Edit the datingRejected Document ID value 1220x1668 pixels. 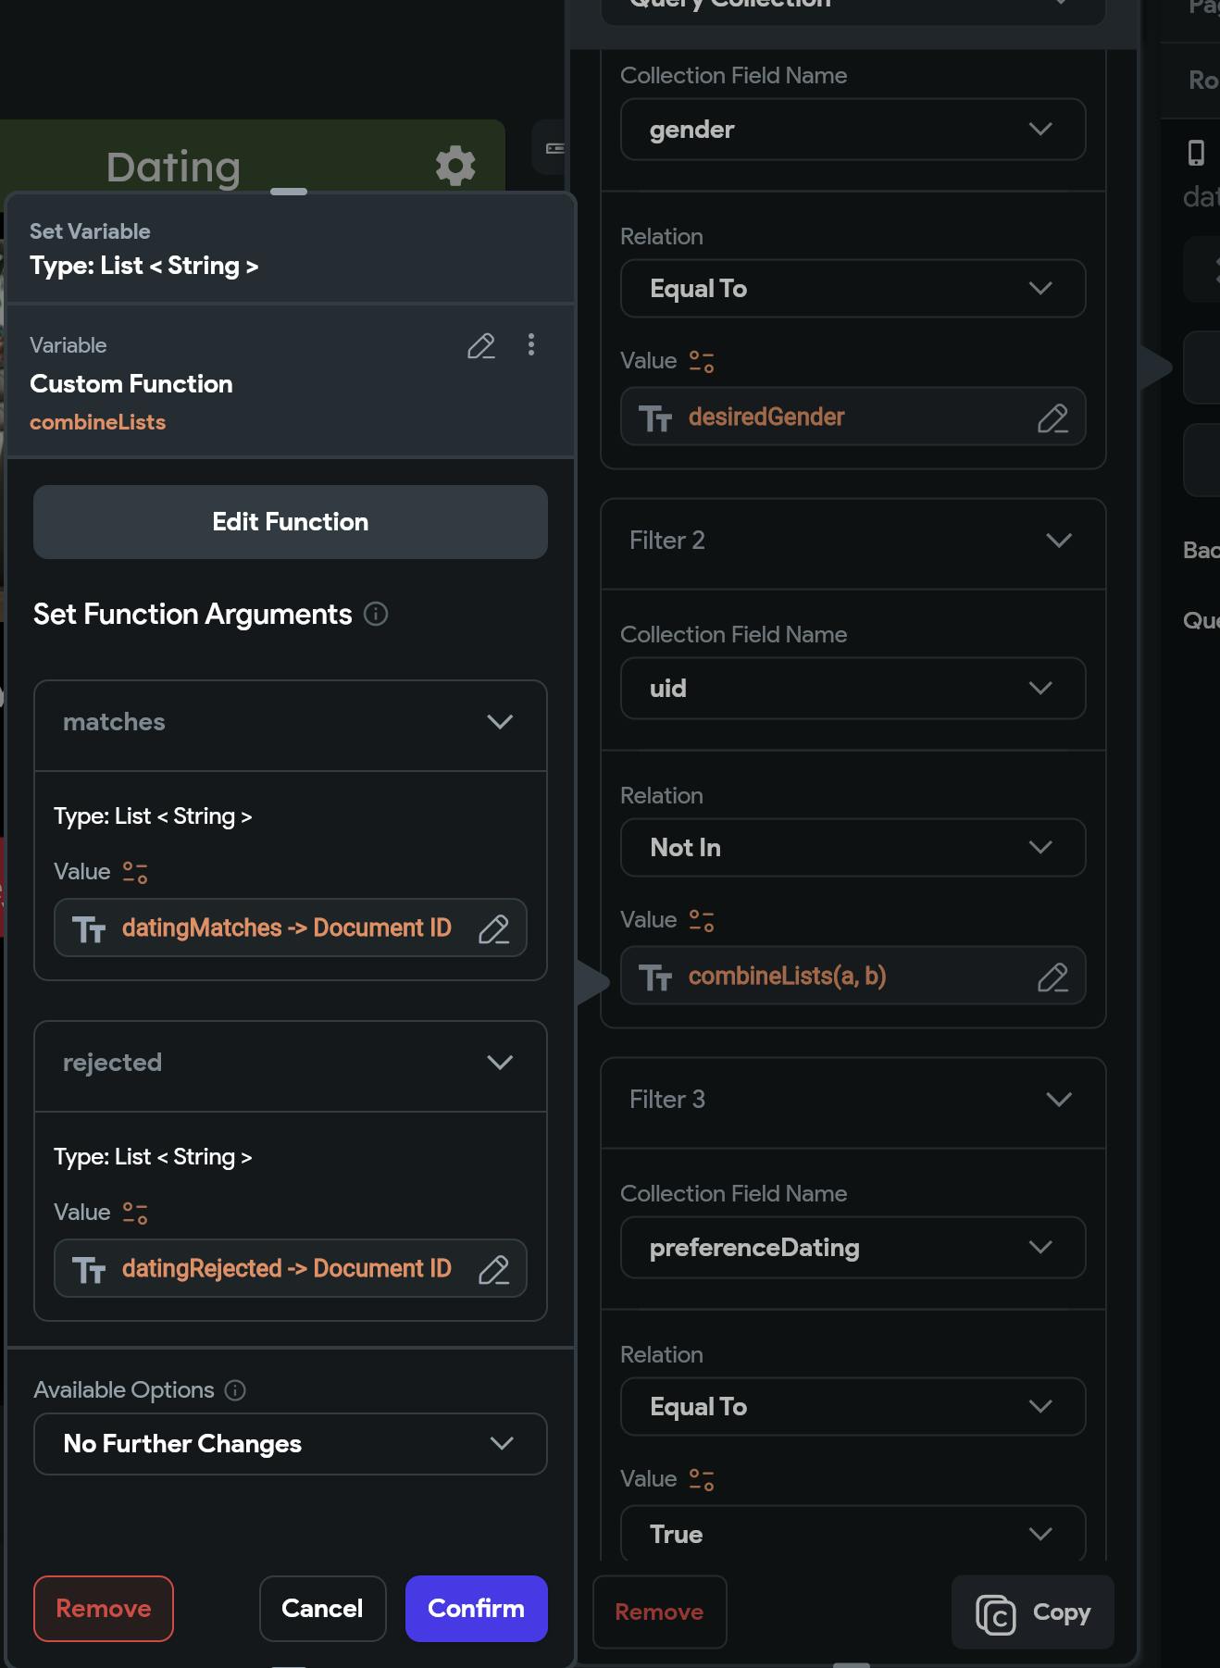click(x=493, y=1269)
